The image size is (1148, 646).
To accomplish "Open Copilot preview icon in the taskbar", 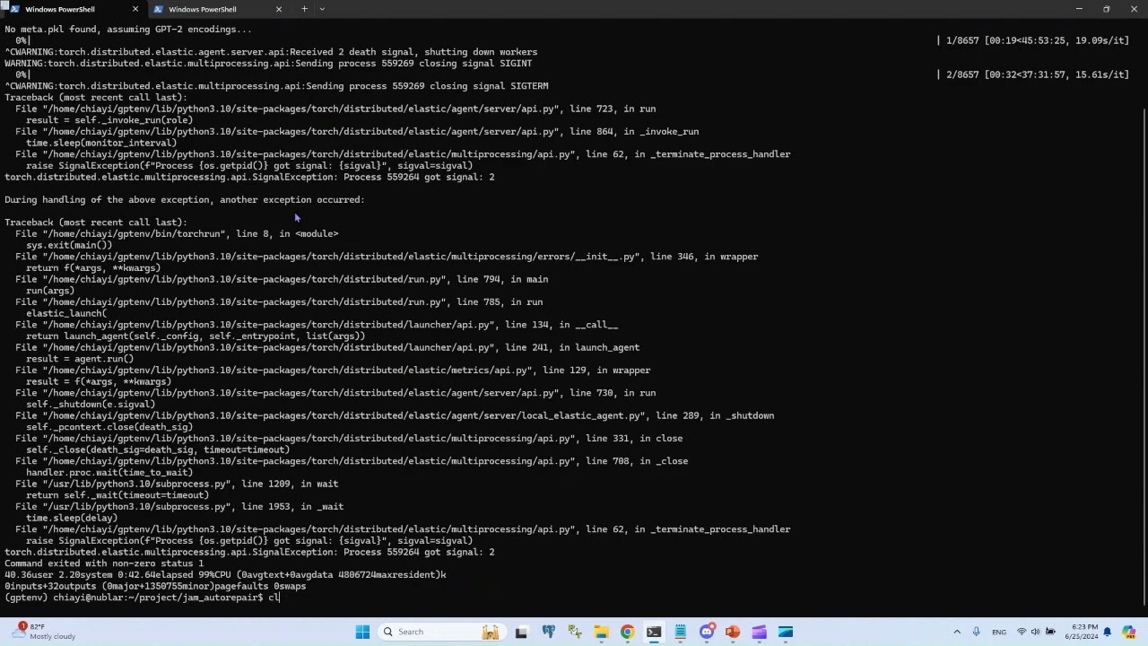I will tap(1129, 632).
